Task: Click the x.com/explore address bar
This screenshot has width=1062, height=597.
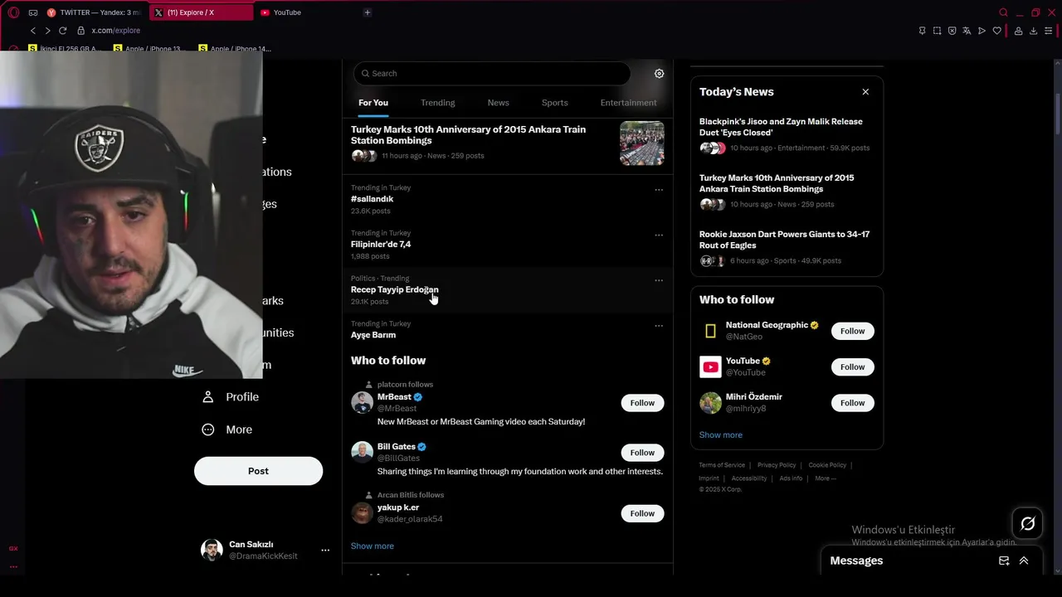Action: [x=115, y=31]
